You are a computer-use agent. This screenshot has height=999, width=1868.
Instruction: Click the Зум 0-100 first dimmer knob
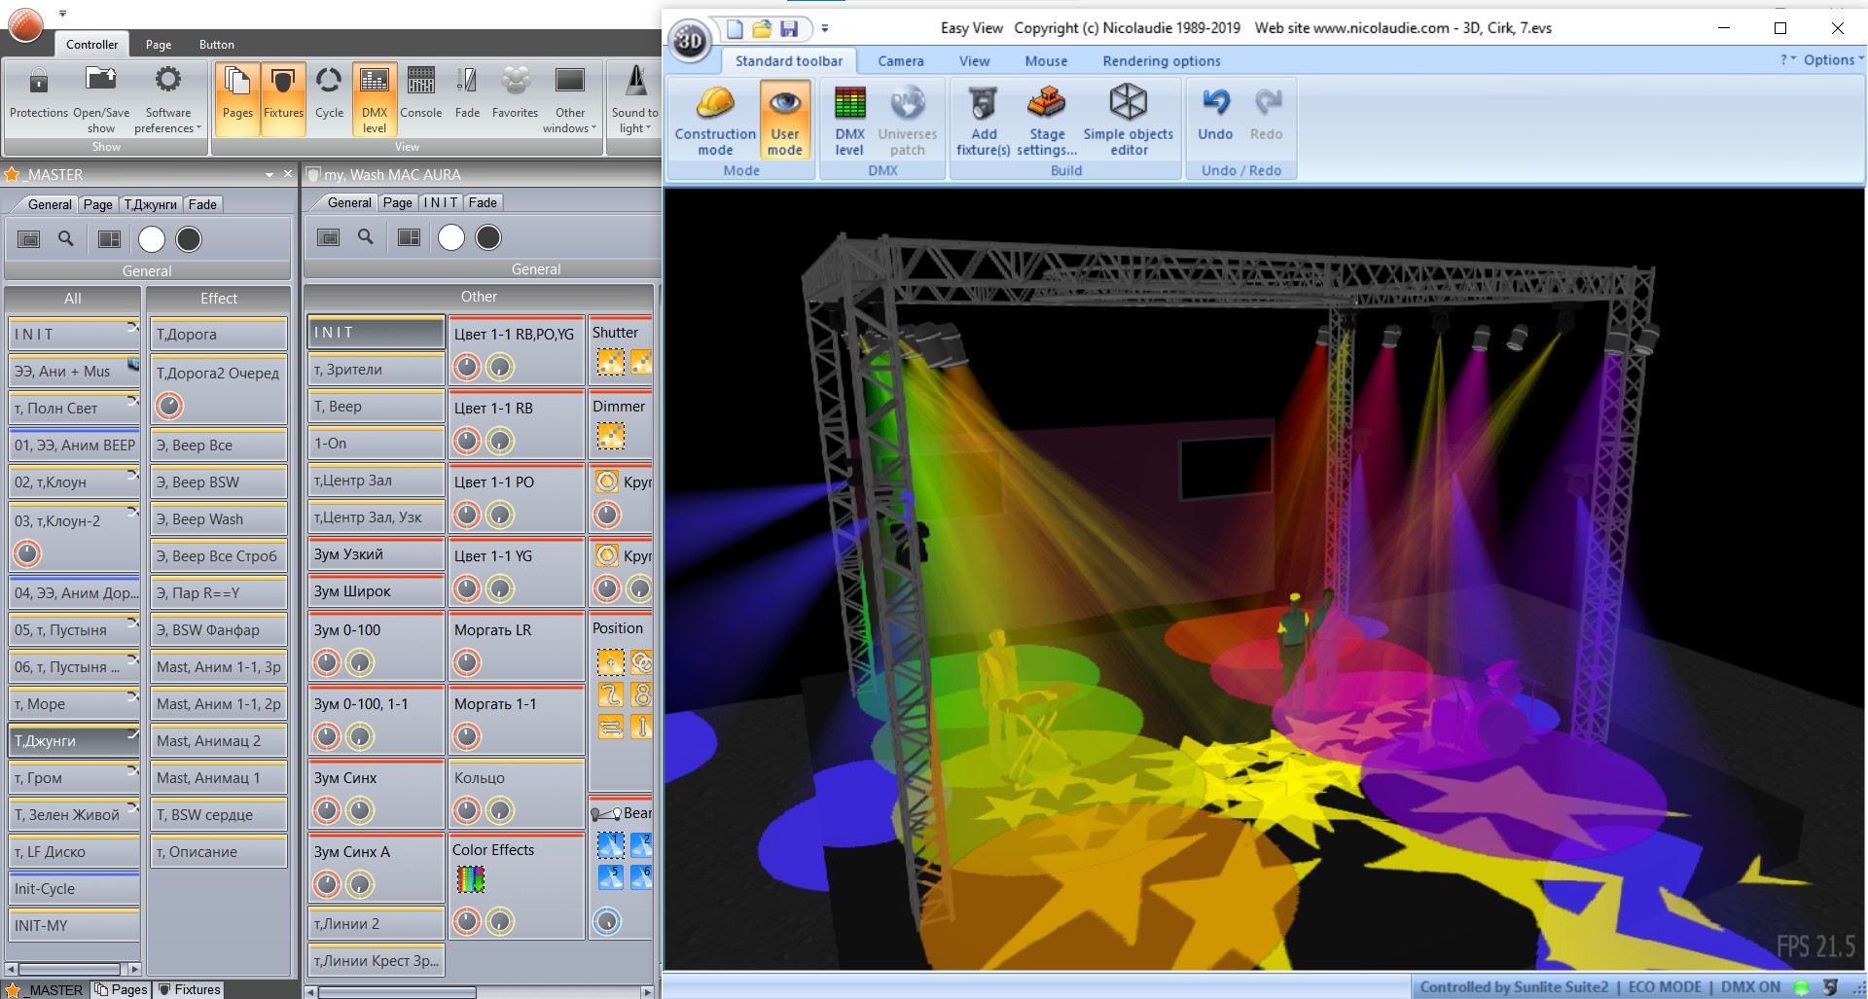tap(327, 662)
